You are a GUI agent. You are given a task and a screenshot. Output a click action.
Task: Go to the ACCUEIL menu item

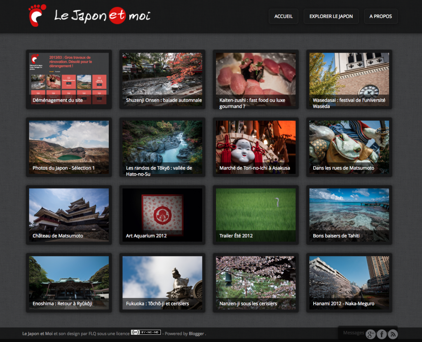click(x=284, y=16)
